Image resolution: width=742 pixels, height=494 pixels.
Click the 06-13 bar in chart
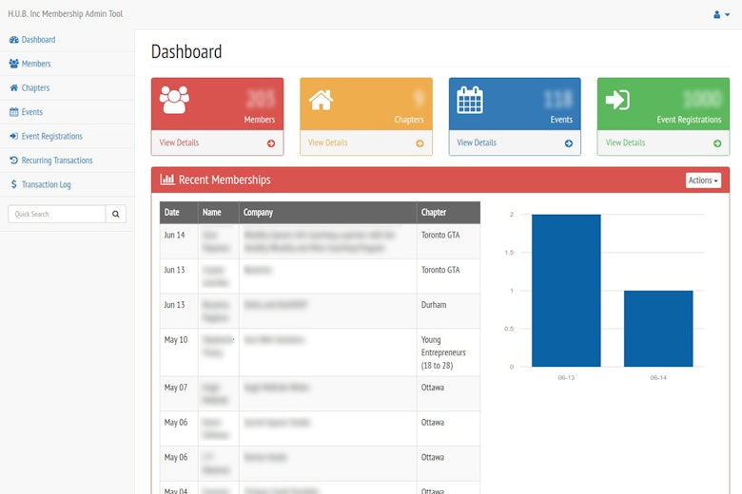pyautogui.click(x=566, y=290)
